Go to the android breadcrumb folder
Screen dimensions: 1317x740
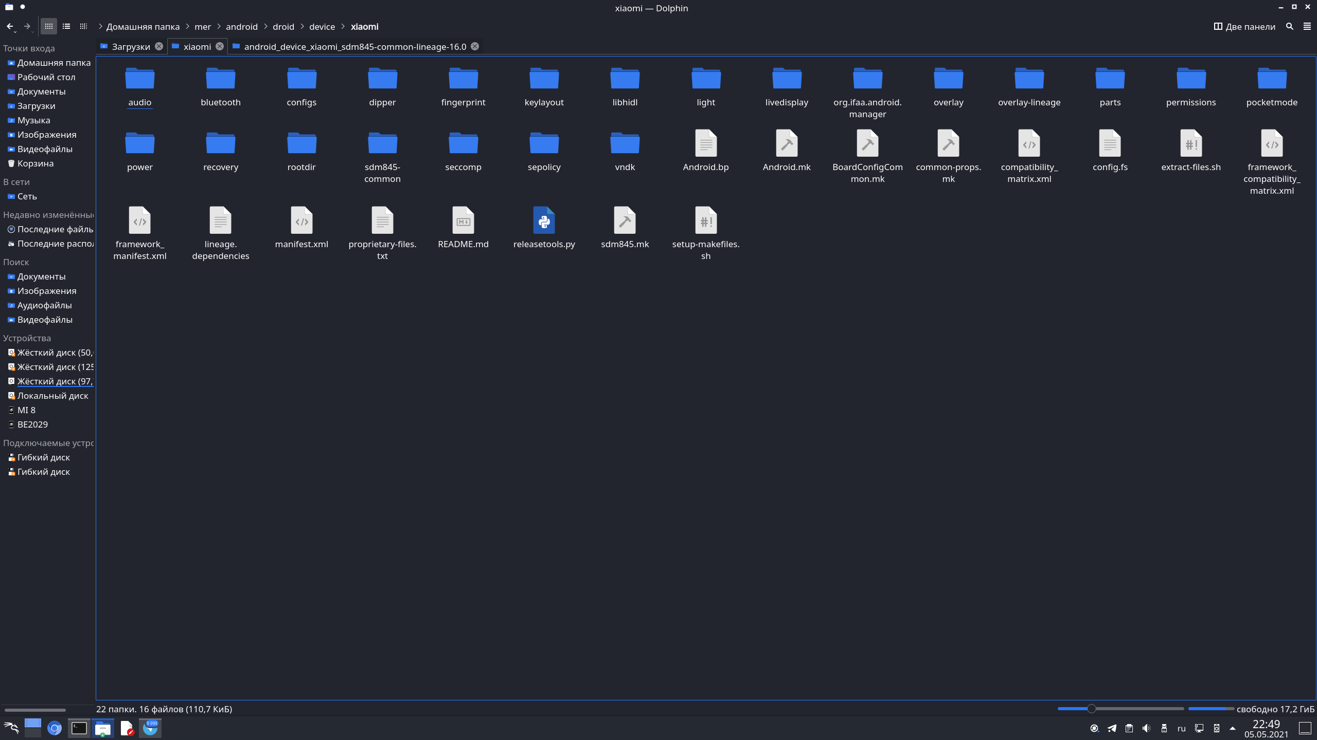[x=242, y=27]
